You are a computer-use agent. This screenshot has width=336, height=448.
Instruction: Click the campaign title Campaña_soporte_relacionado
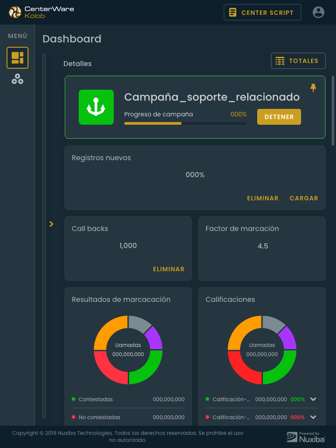pos(212,97)
